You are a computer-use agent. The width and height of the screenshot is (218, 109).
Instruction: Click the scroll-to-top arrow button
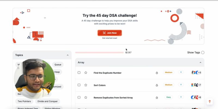pos(210,102)
